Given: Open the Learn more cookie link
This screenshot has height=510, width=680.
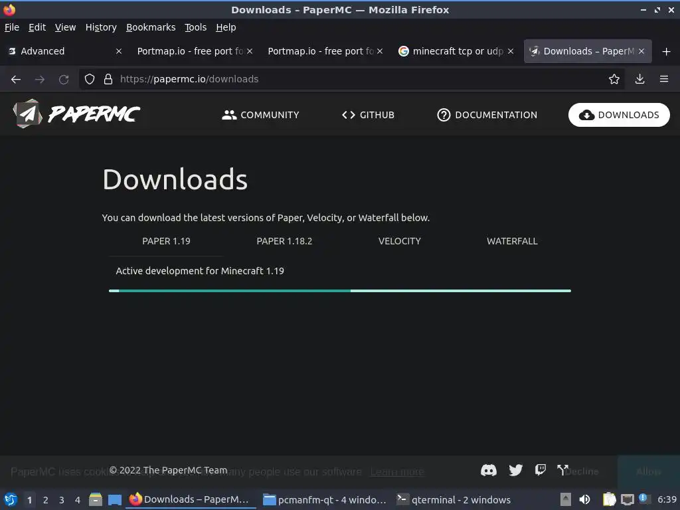Looking at the screenshot, I should (x=397, y=472).
